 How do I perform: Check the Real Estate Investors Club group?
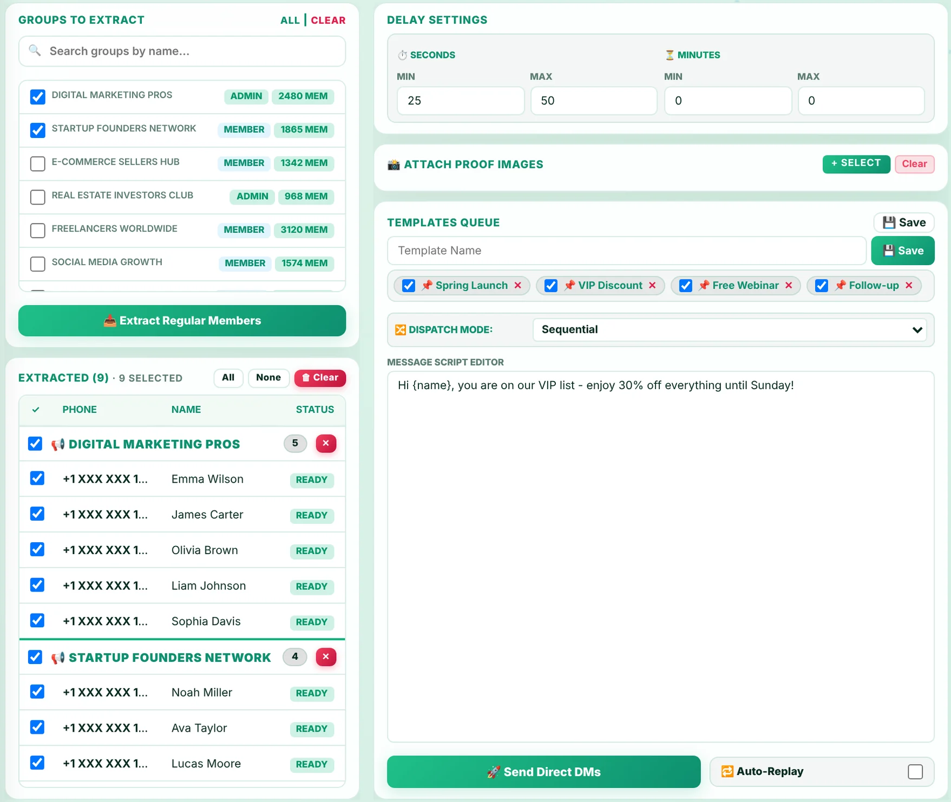click(37, 197)
